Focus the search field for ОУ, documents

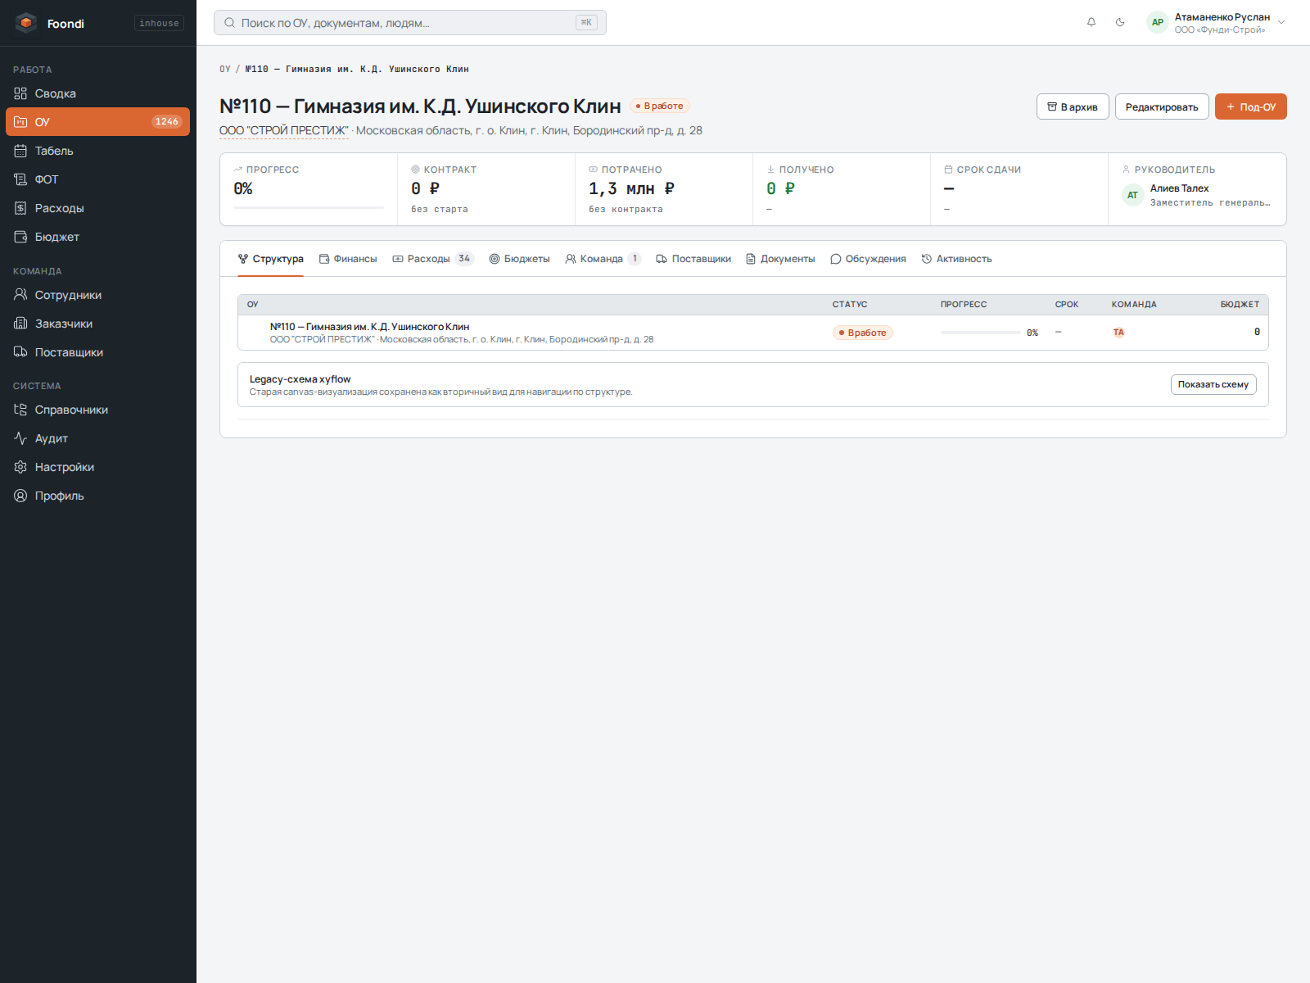(410, 23)
